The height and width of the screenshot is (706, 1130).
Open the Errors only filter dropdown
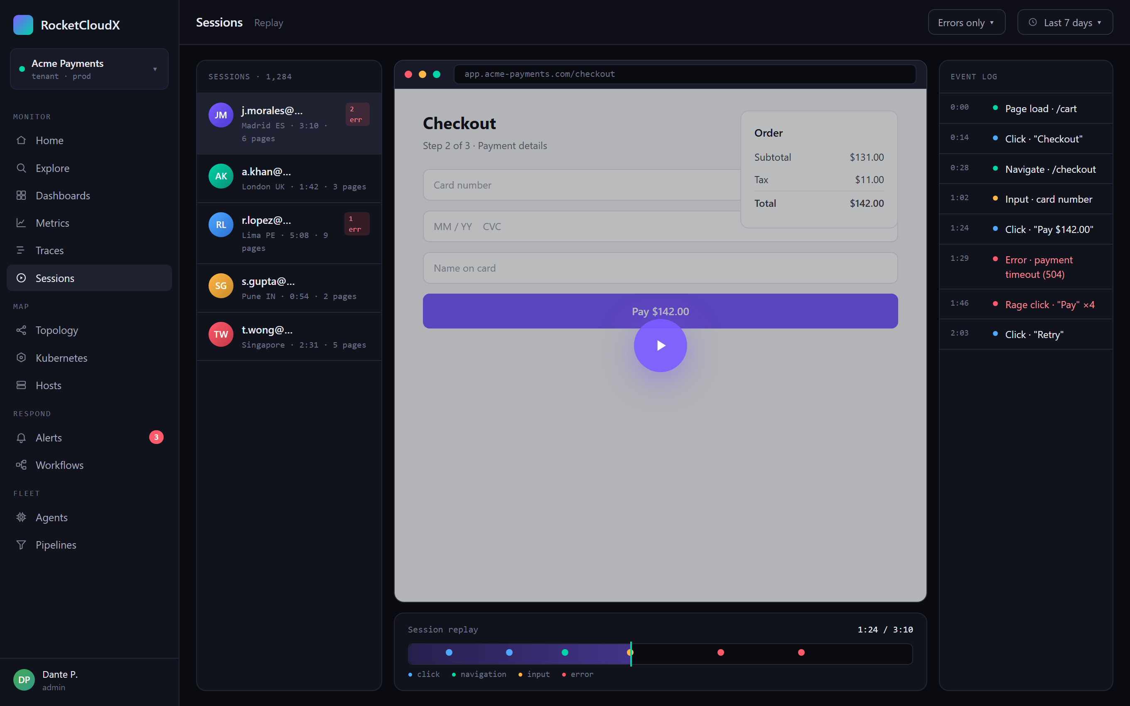click(x=966, y=22)
